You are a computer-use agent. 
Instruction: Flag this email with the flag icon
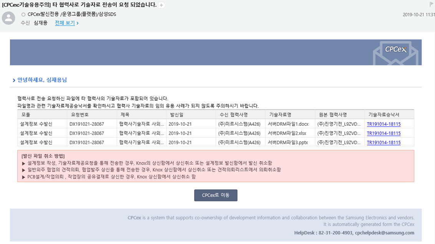pos(432,4)
